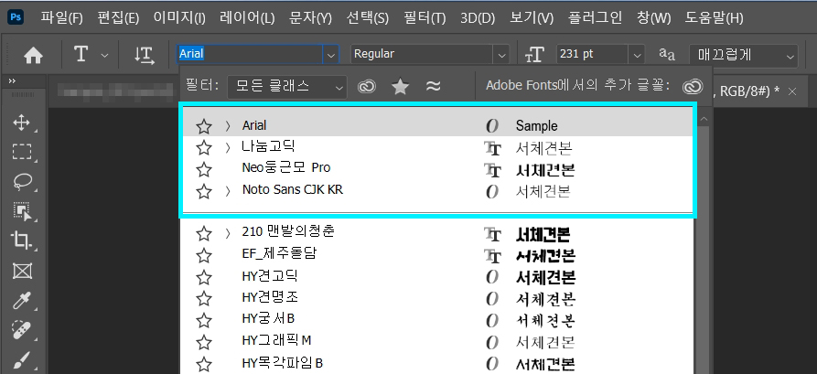Image resolution: width=817 pixels, height=374 pixels.
Task: Select the Spot Healing Brush tool
Action: tap(21, 330)
